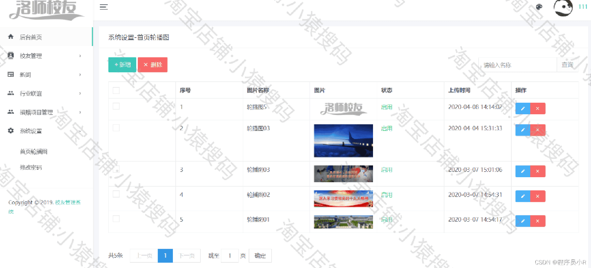Toggle the sidebar collapse hamburger icon
Viewport: 591px width, 268px height.
coord(104,7)
